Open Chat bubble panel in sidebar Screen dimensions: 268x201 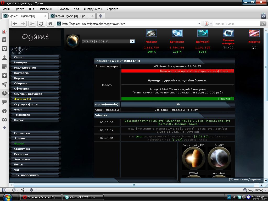click(4, 102)
